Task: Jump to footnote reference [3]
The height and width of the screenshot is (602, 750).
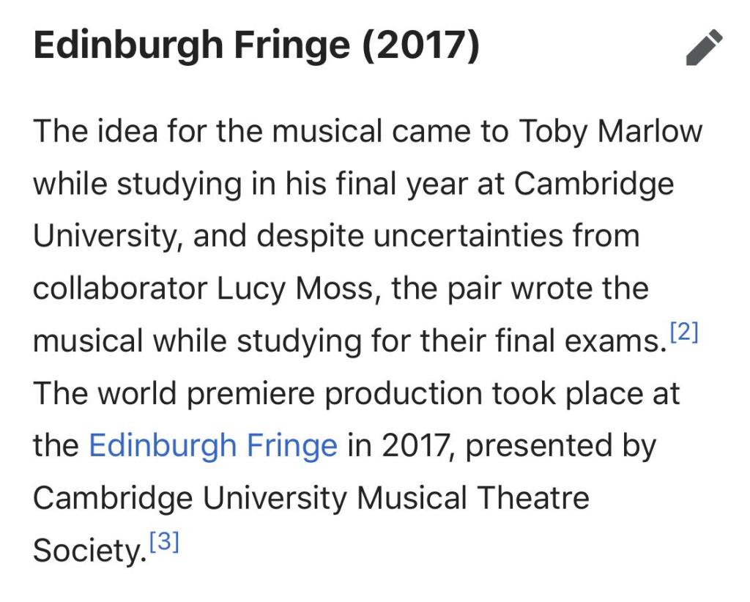Action: (163, 543)
